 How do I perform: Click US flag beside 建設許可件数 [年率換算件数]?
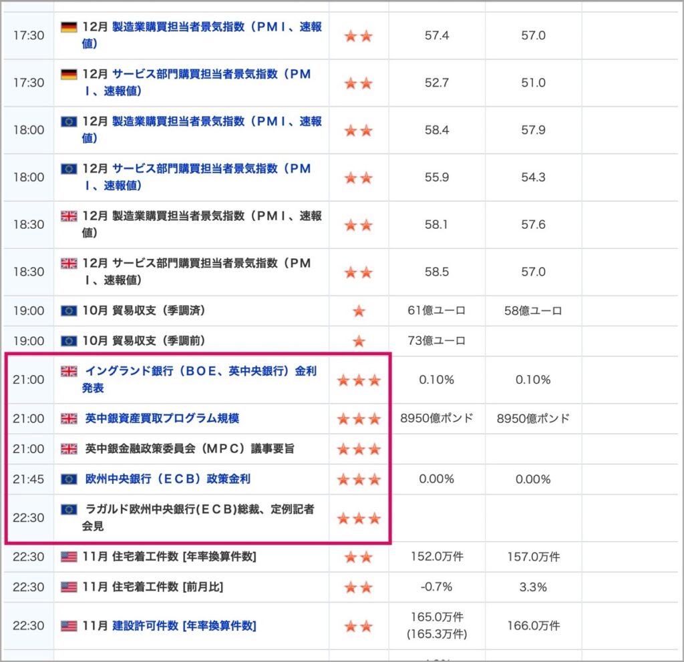click(x=69, y=626)
